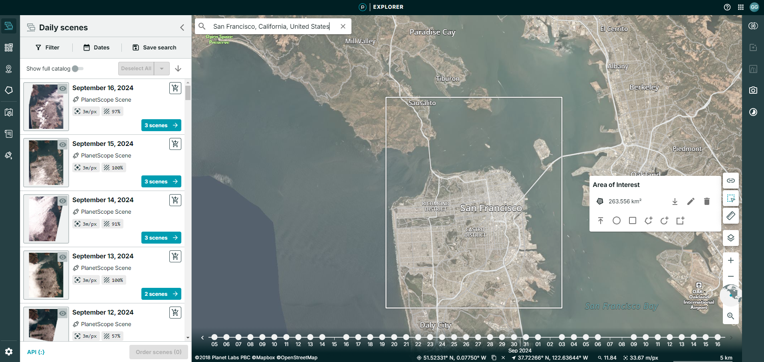
Task: Edit the Area of Interest with the pencil icon
Action: pyautogui.click(x=691, y=201)
